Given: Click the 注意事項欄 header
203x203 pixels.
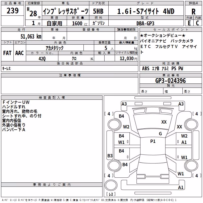Looking at the screenshot, I should (70, 75).
